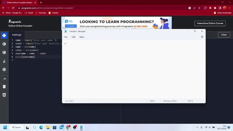Viewport: 233px width, 131px height.
Task: Open Windows Start menu
Action: (x=5, y=127)
